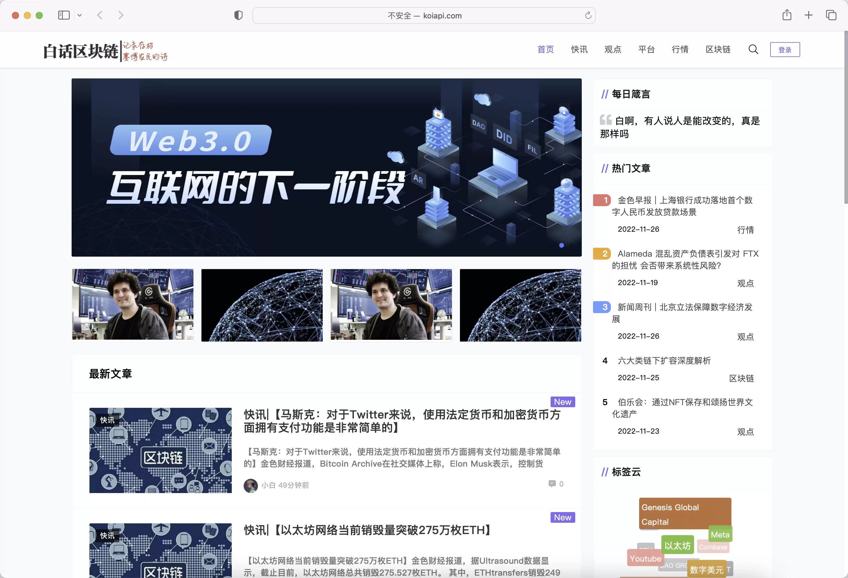Select the Genesis Global Capital tag
This screenshot has width=848, height=578.
point(685,514)
